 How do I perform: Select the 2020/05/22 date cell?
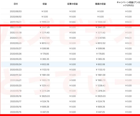tap(16, 75)
